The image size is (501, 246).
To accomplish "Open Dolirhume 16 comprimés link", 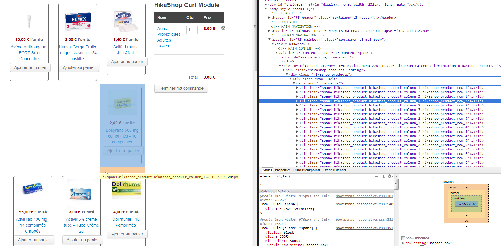I will click(126, 222).
